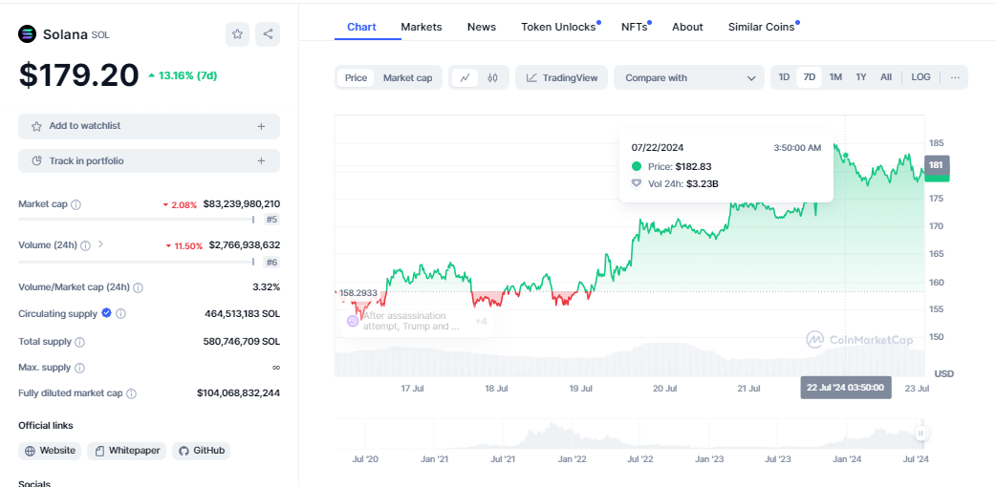Viewport: 996px width, 487px height.
Task: Click the Volume (24h) rank slider bar
Action: (136, 262)
